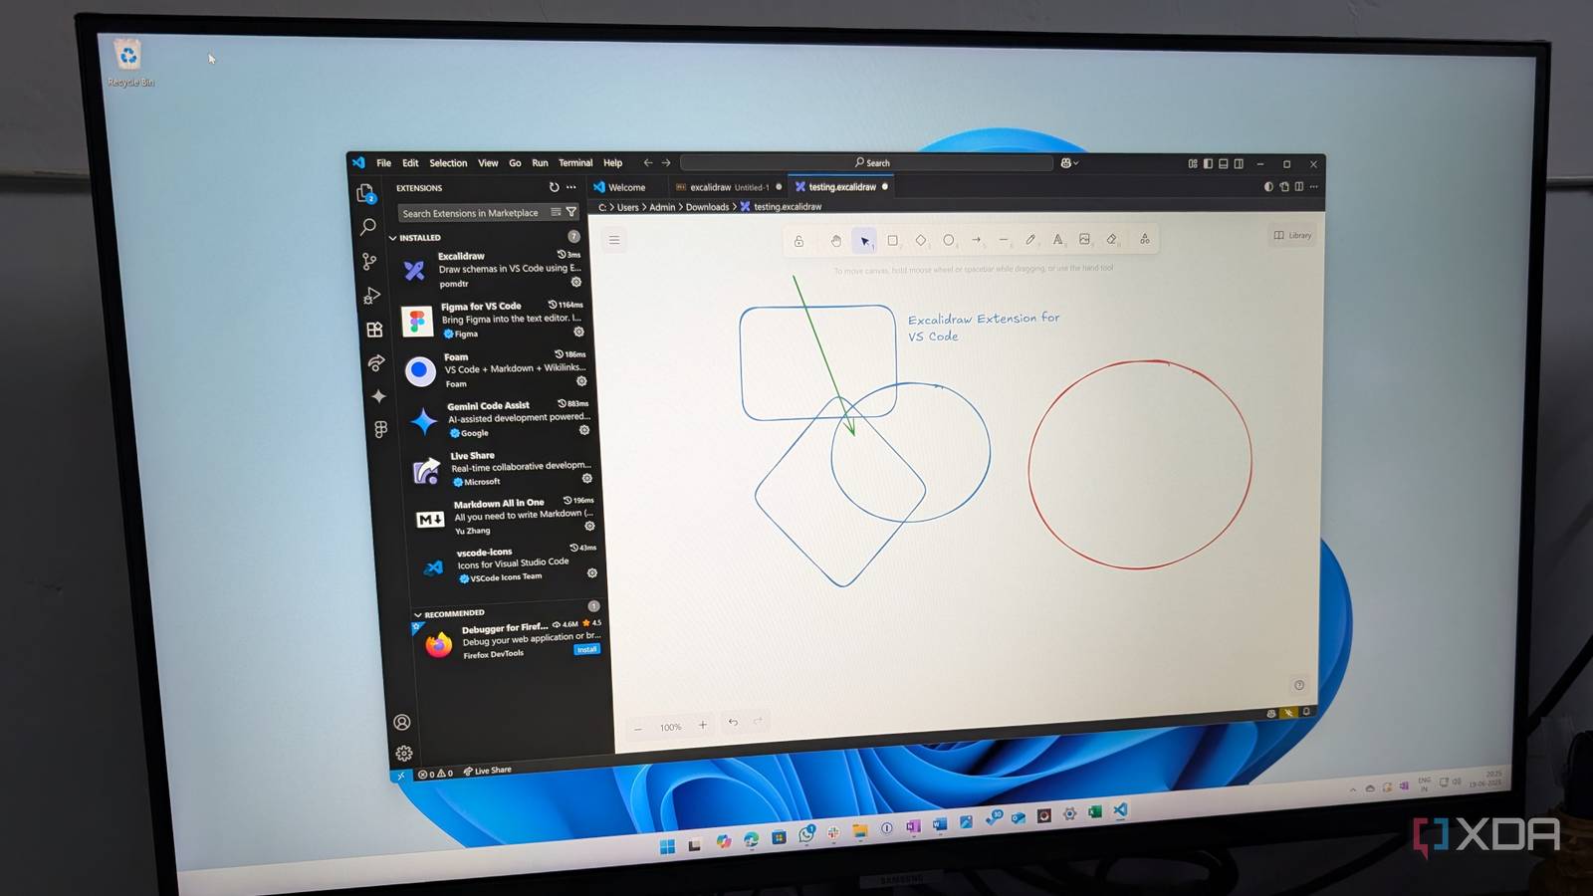Enable the Hand pan tool
This screenshot has height=896, width=1593.
(x=835, y=240)
